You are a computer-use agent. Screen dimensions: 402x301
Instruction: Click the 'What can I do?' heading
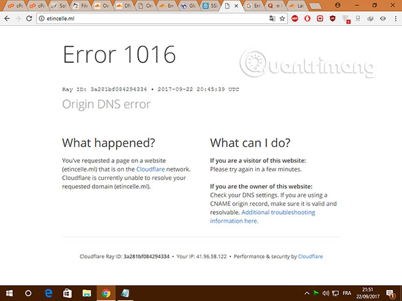coord(250,142)
